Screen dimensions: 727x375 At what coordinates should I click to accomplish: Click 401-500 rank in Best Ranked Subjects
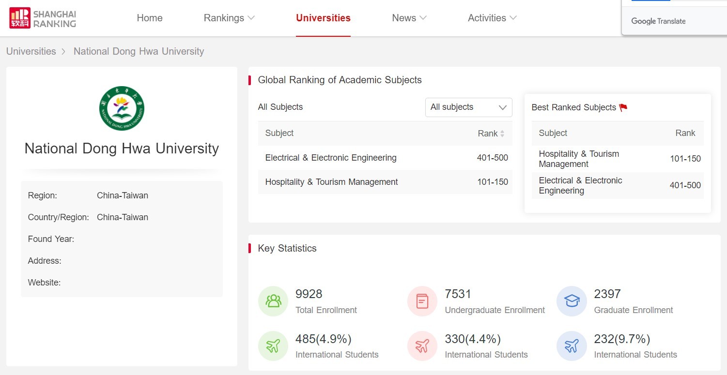tap(685, 185)
